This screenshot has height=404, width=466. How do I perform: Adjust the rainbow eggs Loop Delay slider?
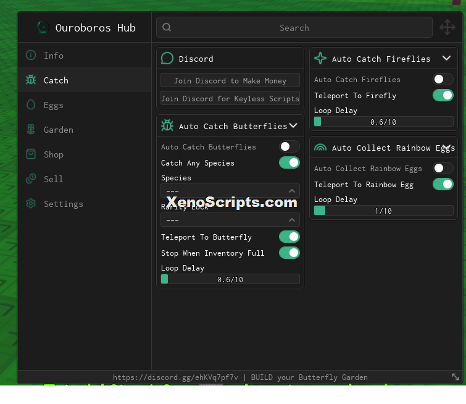tap(383, 211)
